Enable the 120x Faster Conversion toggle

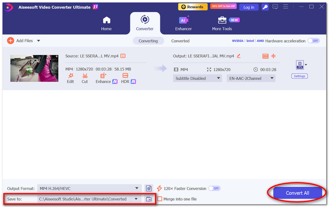coord(214,189)
